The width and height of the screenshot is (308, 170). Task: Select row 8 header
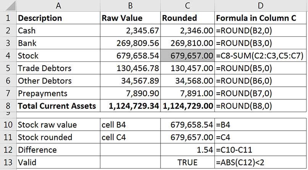coord(8,106)
